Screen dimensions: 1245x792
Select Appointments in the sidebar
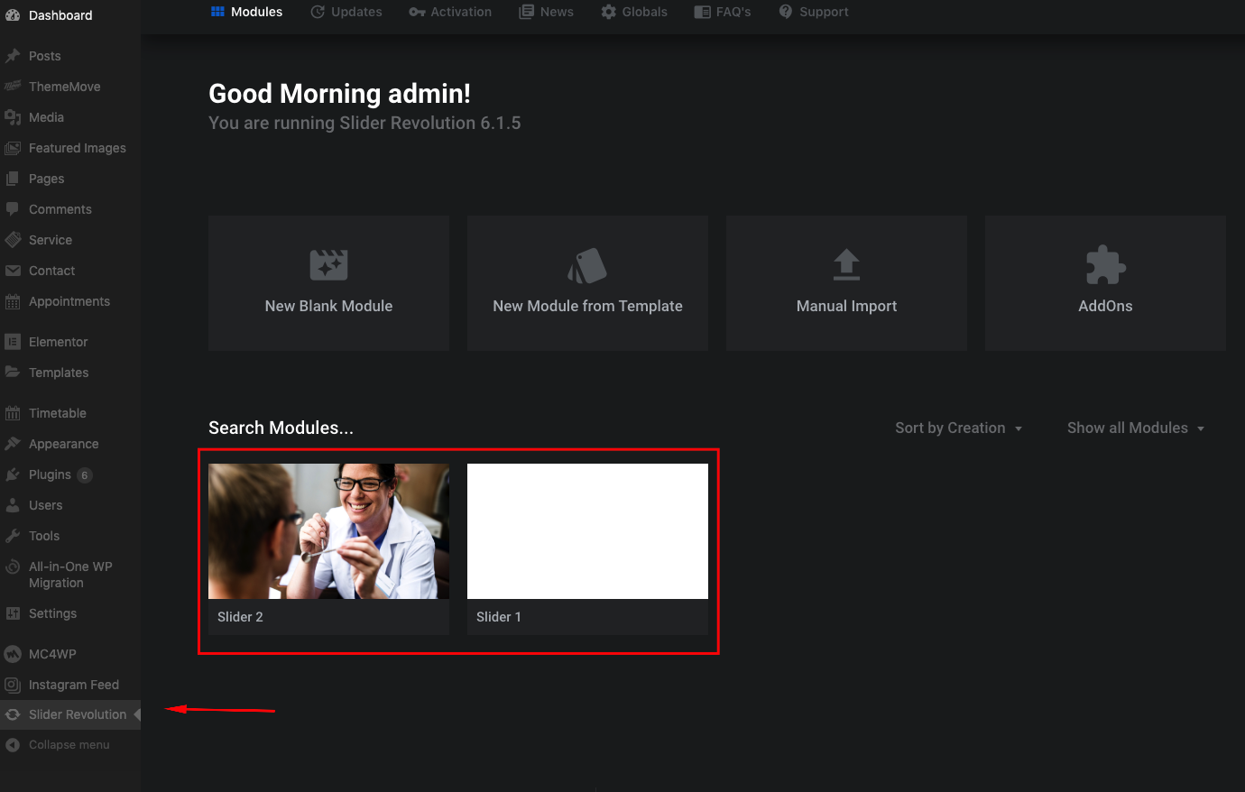(x=70, y=301)
